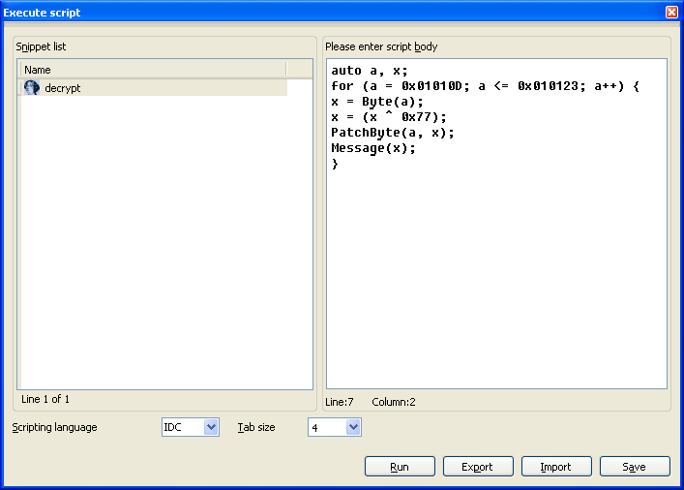Click the PatchByte(a, x) line
The height and width of the screenshot is (490, 684).
point(392,133)
